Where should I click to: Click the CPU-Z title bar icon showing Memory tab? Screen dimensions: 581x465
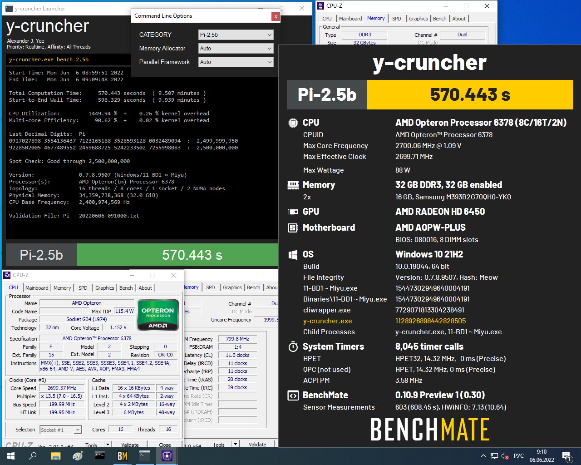pos(320,6)
